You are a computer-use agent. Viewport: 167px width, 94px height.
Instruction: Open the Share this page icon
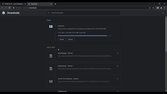tap(150, 8)
